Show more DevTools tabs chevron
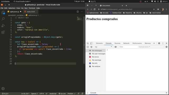 click(x=154, y=43)
